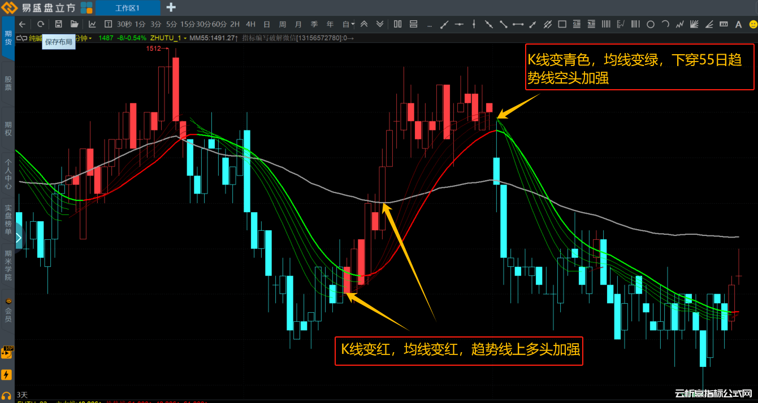
Task: Click the line chart icon
Action: 92,24
